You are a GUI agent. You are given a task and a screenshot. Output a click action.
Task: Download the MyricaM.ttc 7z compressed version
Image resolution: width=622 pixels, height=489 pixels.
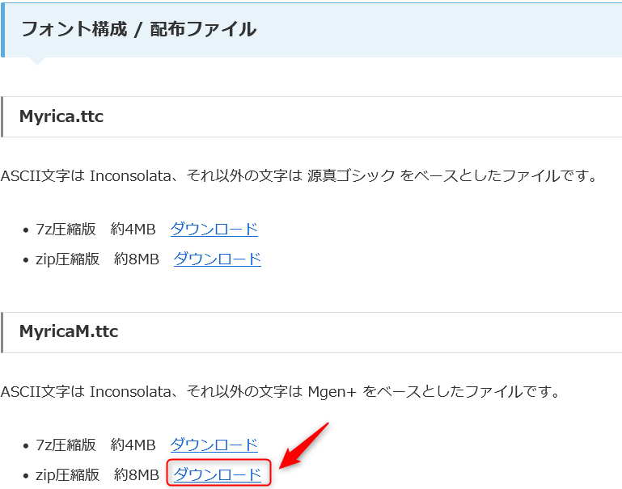[214, 445]
